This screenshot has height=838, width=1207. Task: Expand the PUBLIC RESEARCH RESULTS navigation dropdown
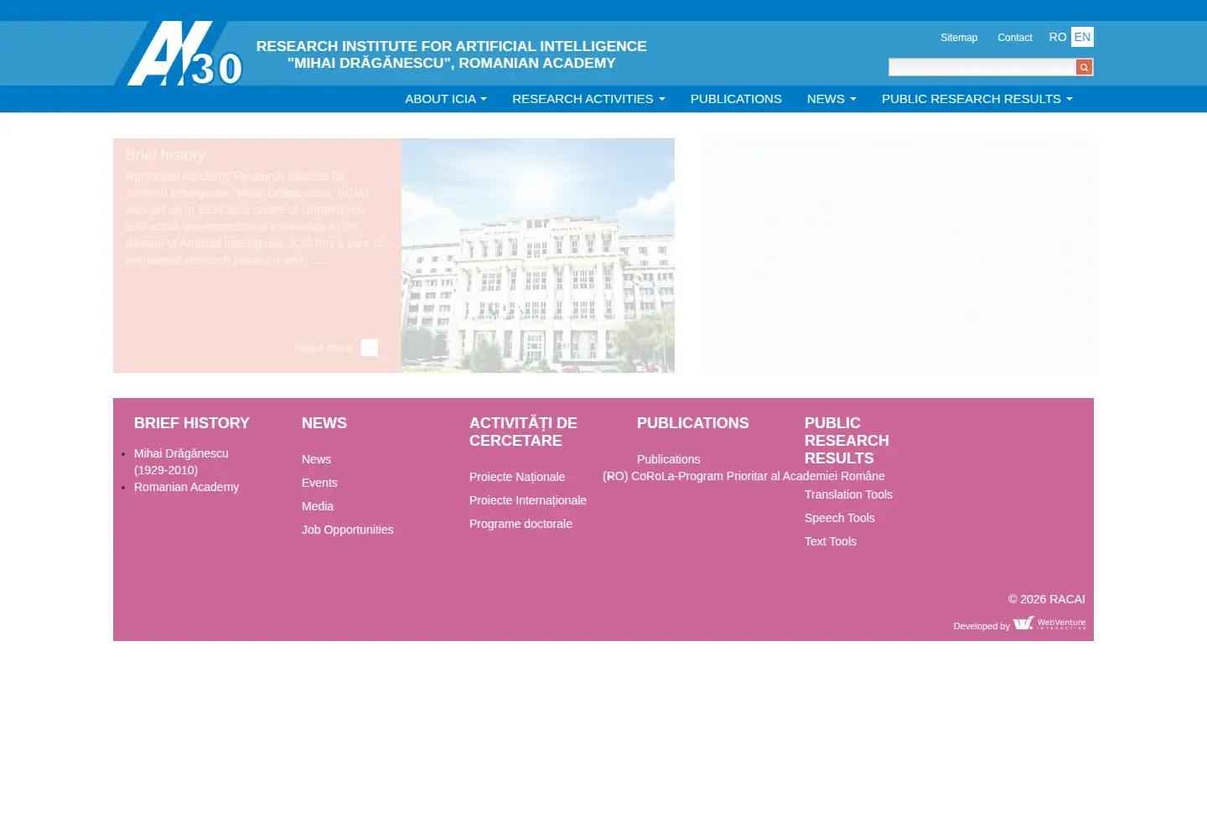coord(977,99)
